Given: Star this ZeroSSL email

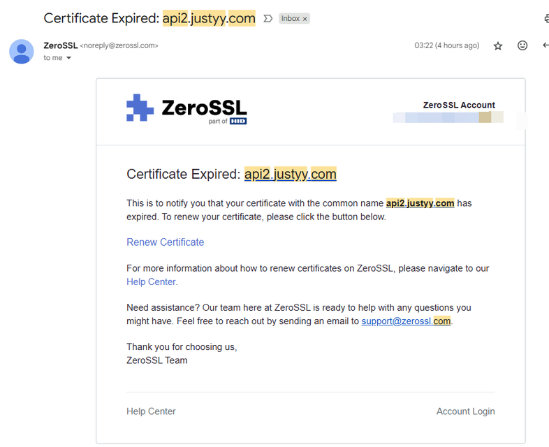Looking at the screenshot, I should pos(498,46).
